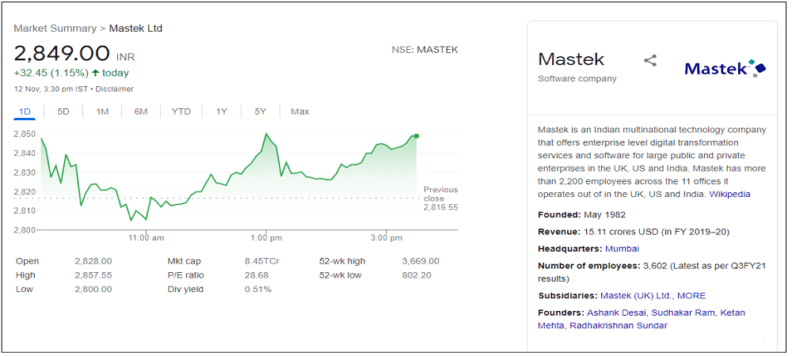Image resolution: width=792 pixels, height=356 pixels.
Task: Switch to the 5Y time range tab
Action: pos(260,112)
